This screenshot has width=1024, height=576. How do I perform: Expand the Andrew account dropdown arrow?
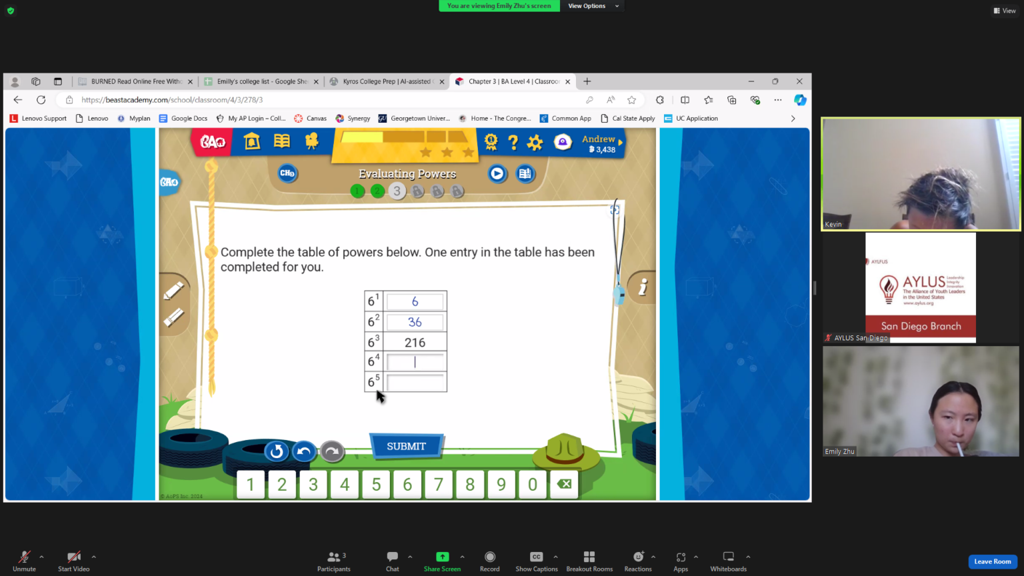tap(621, 142)
